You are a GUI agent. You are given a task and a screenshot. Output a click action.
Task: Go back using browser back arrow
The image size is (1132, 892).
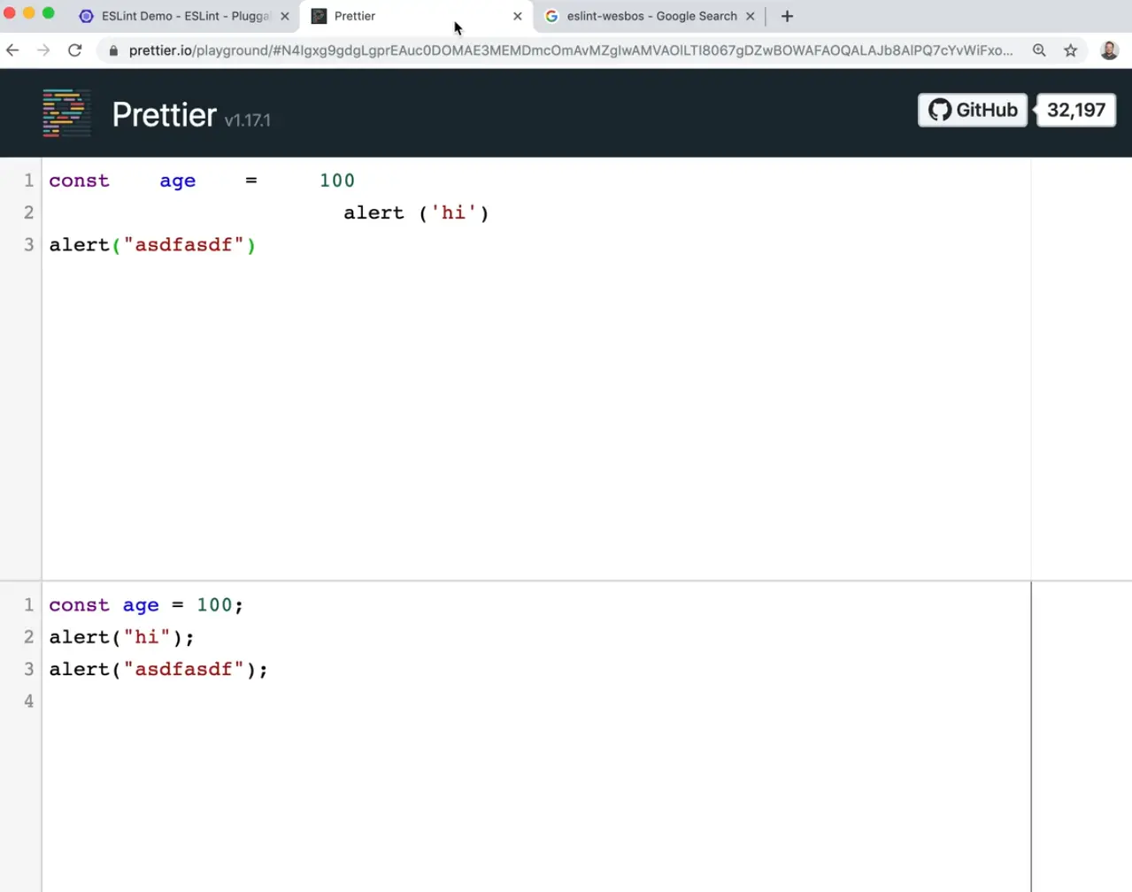tap(12, 50)
